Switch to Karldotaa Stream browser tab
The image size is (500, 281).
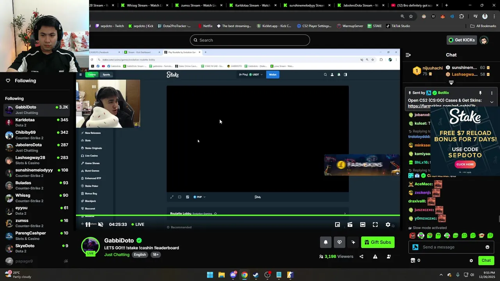click(252, 5)
